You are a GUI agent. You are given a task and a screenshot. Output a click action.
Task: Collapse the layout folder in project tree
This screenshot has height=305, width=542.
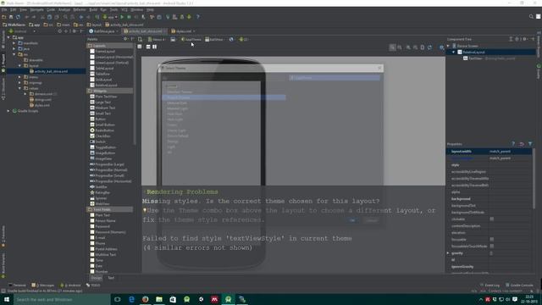point(19,66)
